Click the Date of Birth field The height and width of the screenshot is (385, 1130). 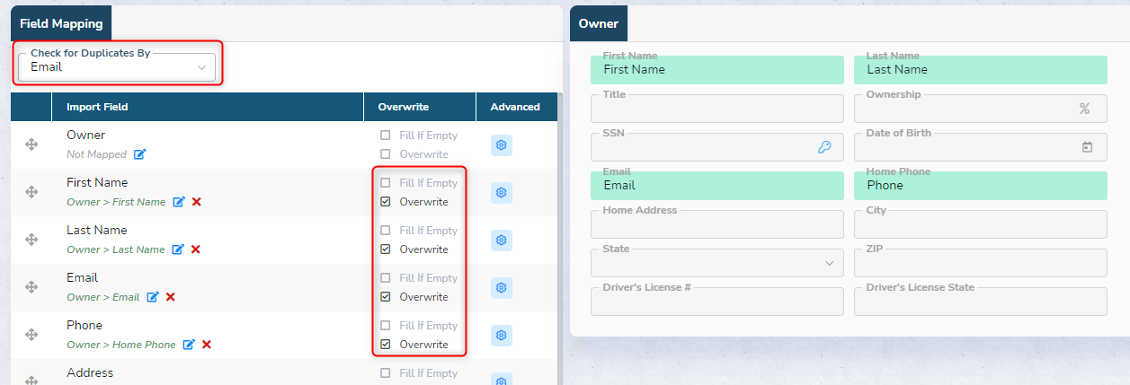(981, 147)
